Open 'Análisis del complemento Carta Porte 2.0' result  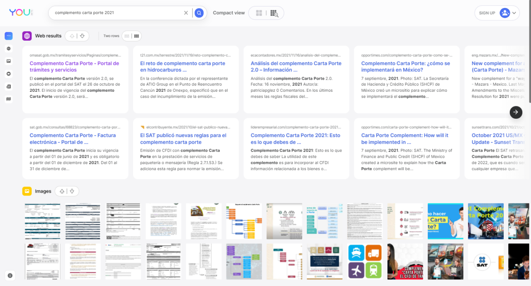point(296,66)
